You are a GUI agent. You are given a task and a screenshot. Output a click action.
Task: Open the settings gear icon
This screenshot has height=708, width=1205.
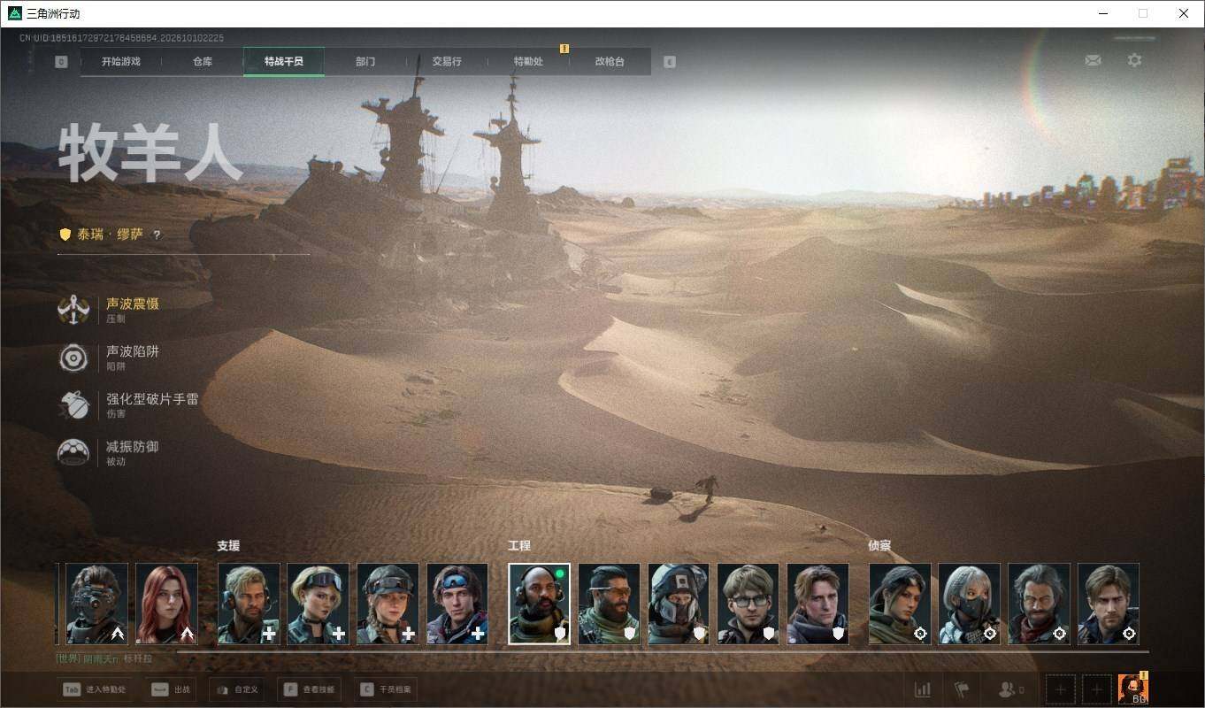pos(1134,60)
